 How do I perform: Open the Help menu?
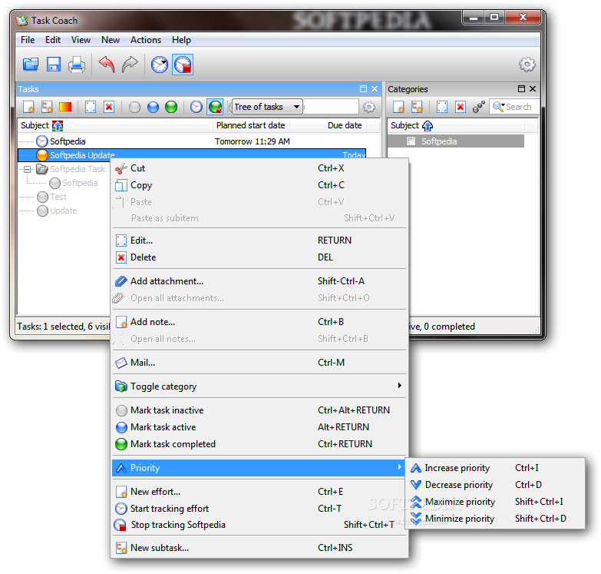(x=181, y=40)
